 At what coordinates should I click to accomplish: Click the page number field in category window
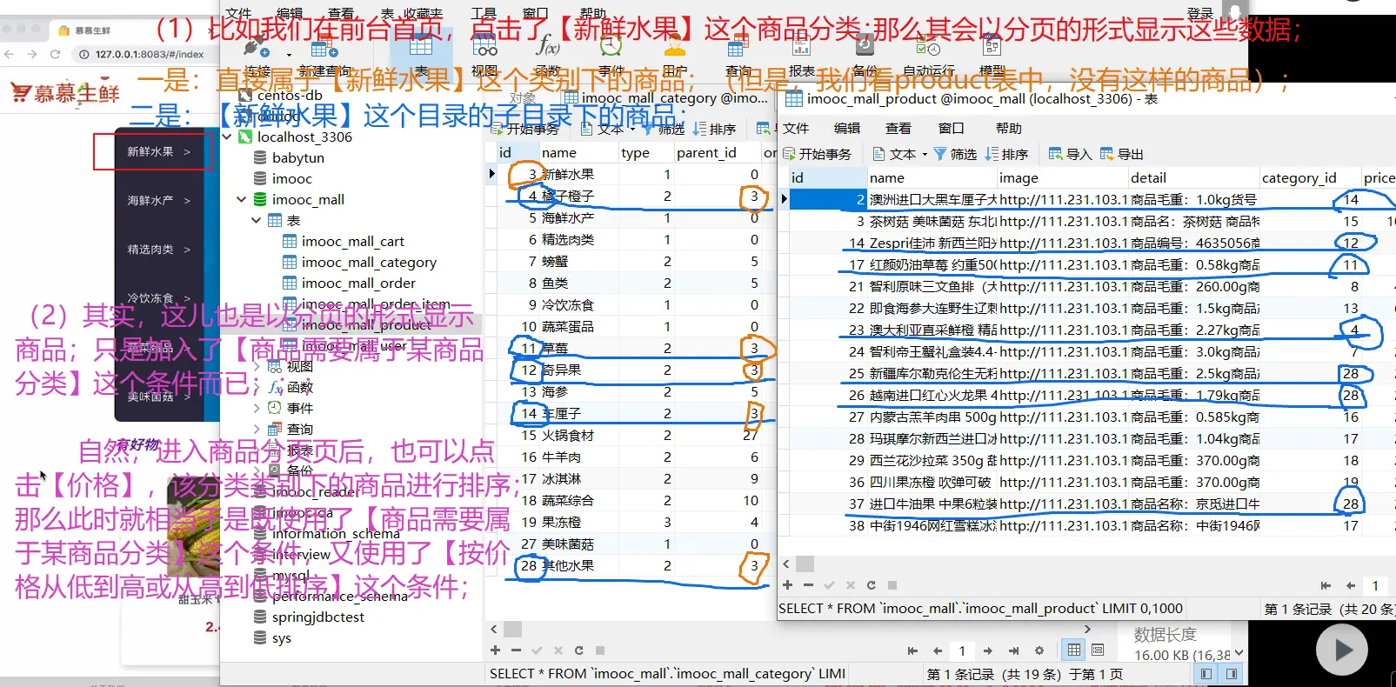coord(962,650)
